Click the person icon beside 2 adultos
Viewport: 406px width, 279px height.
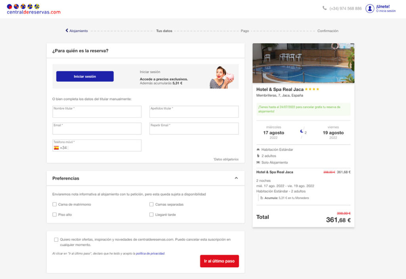[258, 156]
